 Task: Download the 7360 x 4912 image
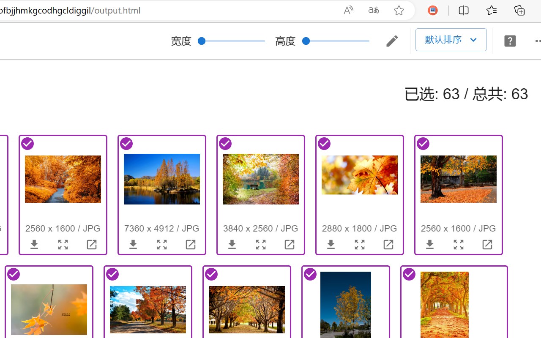(133, 245)
